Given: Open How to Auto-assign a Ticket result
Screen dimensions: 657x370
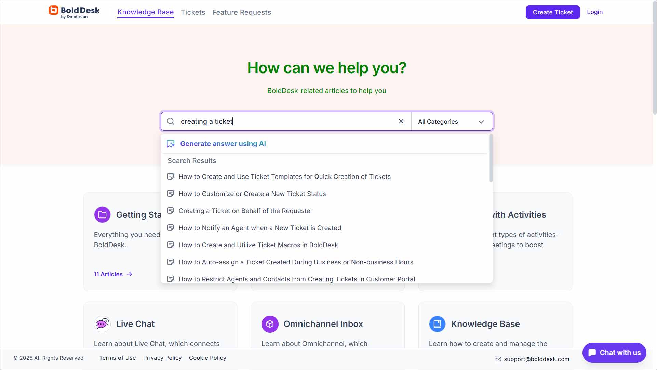Looking at the screenshot, I should pyautogui.click(x=296, y=262).
